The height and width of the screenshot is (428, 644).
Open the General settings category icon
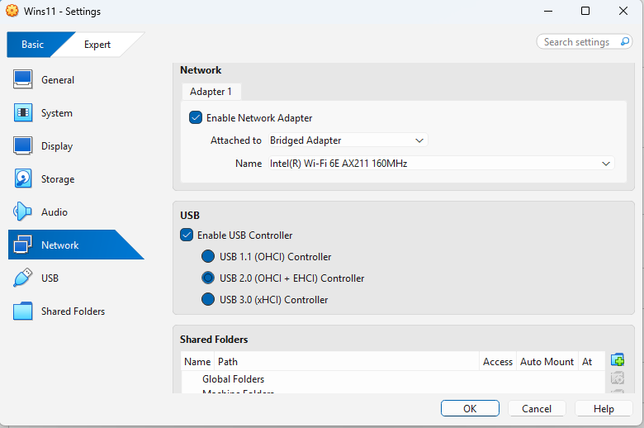pyautogui.click(x=24, y=80)
